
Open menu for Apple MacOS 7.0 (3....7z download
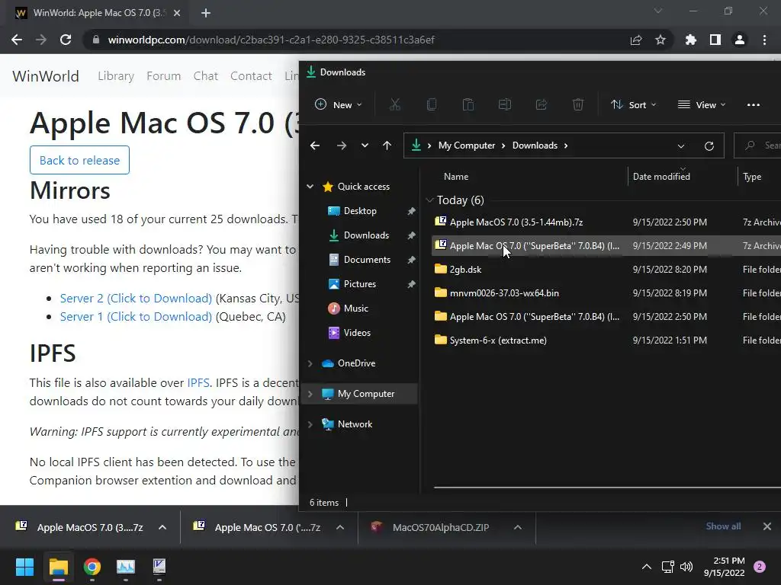(x=162, y=527)
